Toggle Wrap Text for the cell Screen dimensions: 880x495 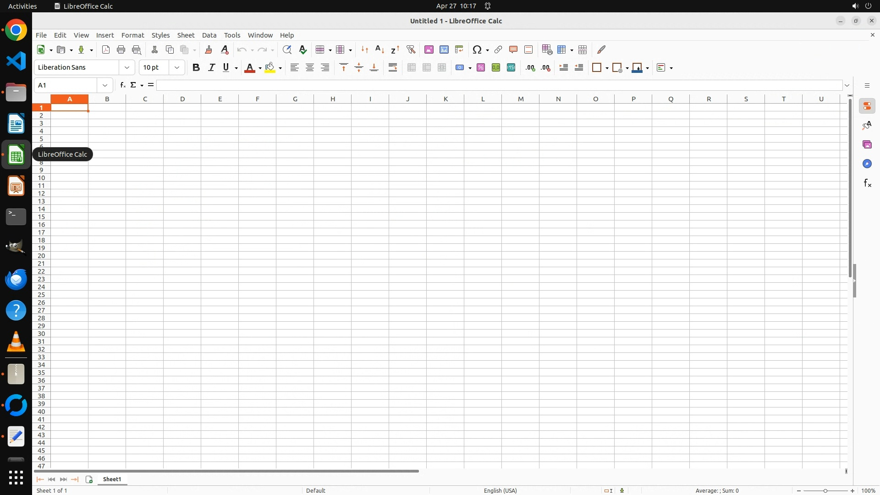coord(393,67)
